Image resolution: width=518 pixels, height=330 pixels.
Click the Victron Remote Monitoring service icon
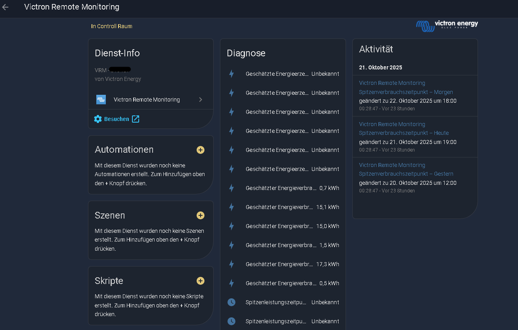[101, 100]
